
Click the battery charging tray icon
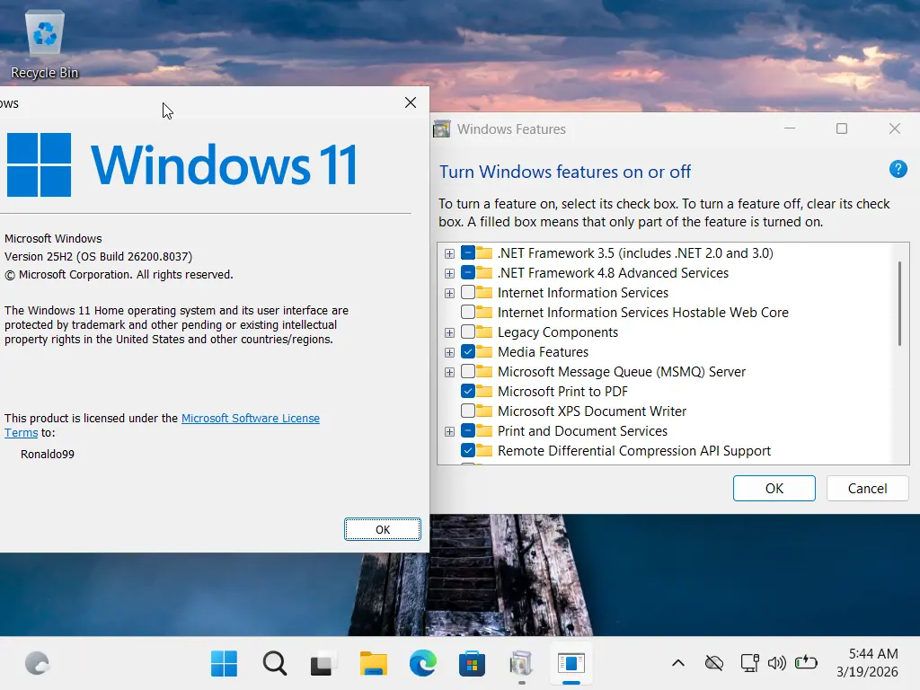tap(806, 663)
